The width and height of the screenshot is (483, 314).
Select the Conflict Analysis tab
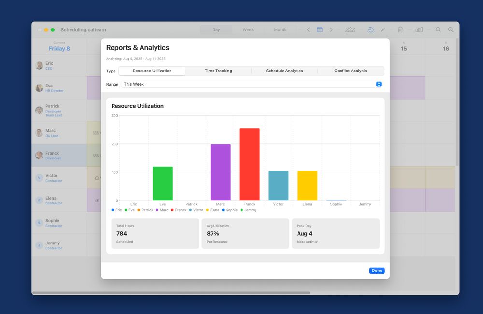351,71
